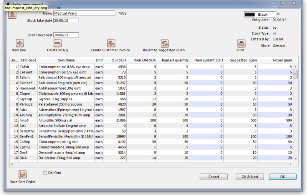
Task: Click the Name field containing Medical Ward
Action: click(x=84, y=13)
